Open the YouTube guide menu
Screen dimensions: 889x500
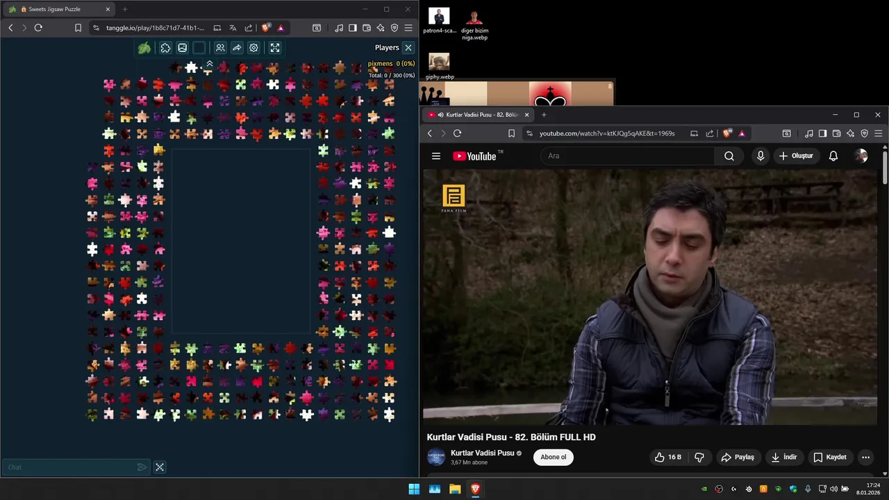pyautogui.click(x=436, y=156)
